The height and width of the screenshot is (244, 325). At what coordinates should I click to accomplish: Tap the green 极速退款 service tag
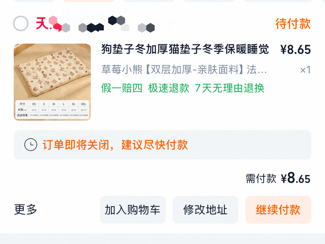[x=169, y=88]
